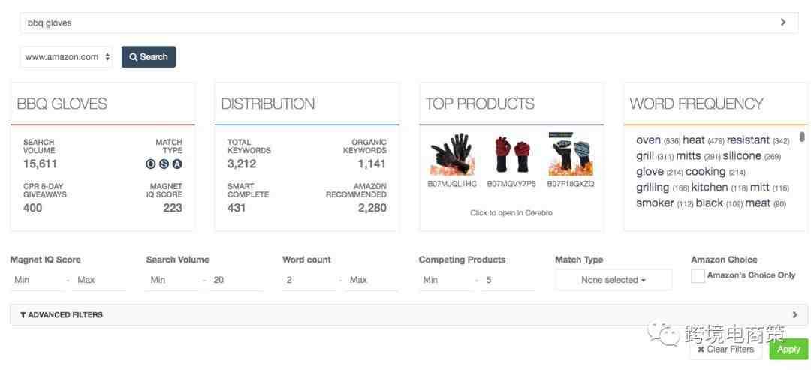Expand the Advanced Filters section
This screenshot has height=370, width=811.
click(x=409, y=314)
